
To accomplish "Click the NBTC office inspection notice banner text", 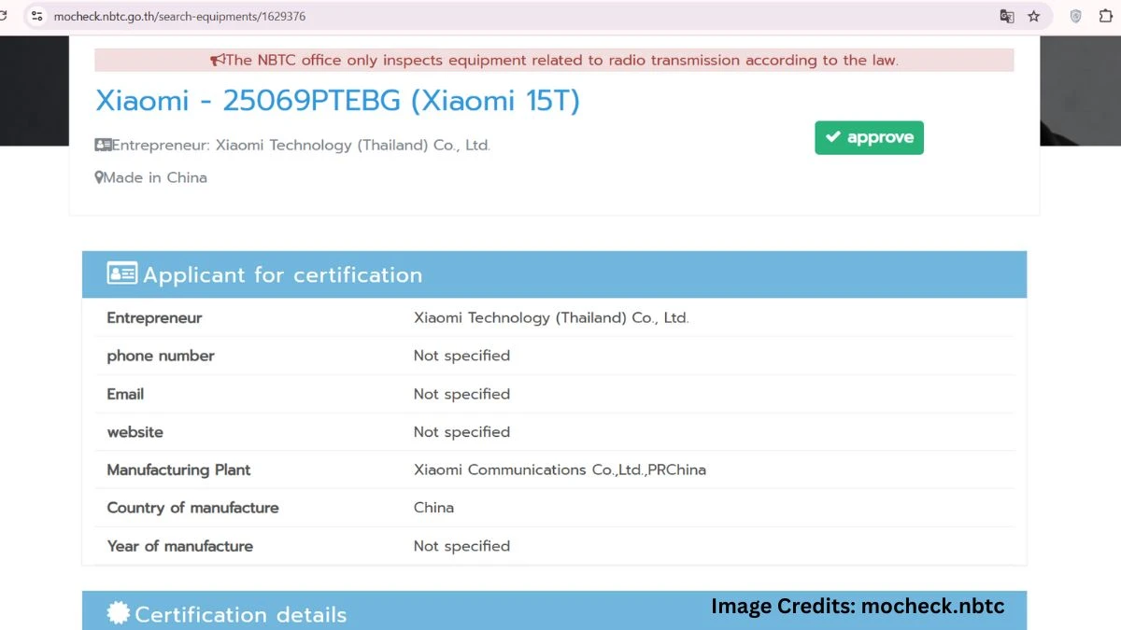I will tap(561, 60).
